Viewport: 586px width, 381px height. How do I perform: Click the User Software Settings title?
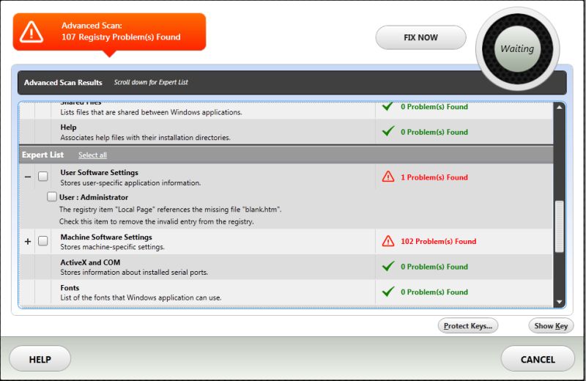100,172
